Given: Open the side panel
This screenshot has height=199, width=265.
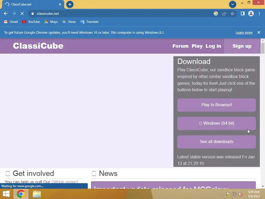Looking at the screenshot, I should point(243,13).
